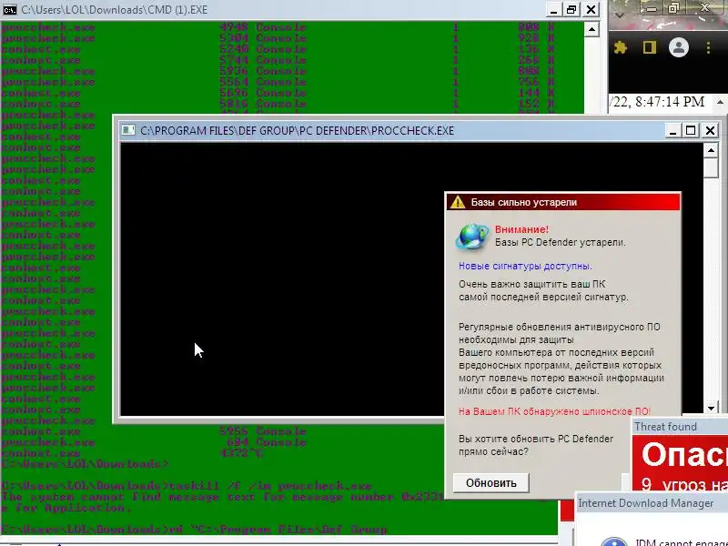The image size is (728, 546).
Task: Click scroll up arrow in PROCCHECK.EXE window
Action: [712, 150]
